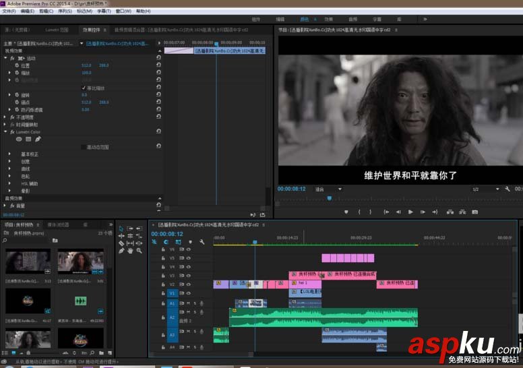Screen dimensions: 523x368
Task: Hide track V2 with eye icon
Action: tap(189, 284)
